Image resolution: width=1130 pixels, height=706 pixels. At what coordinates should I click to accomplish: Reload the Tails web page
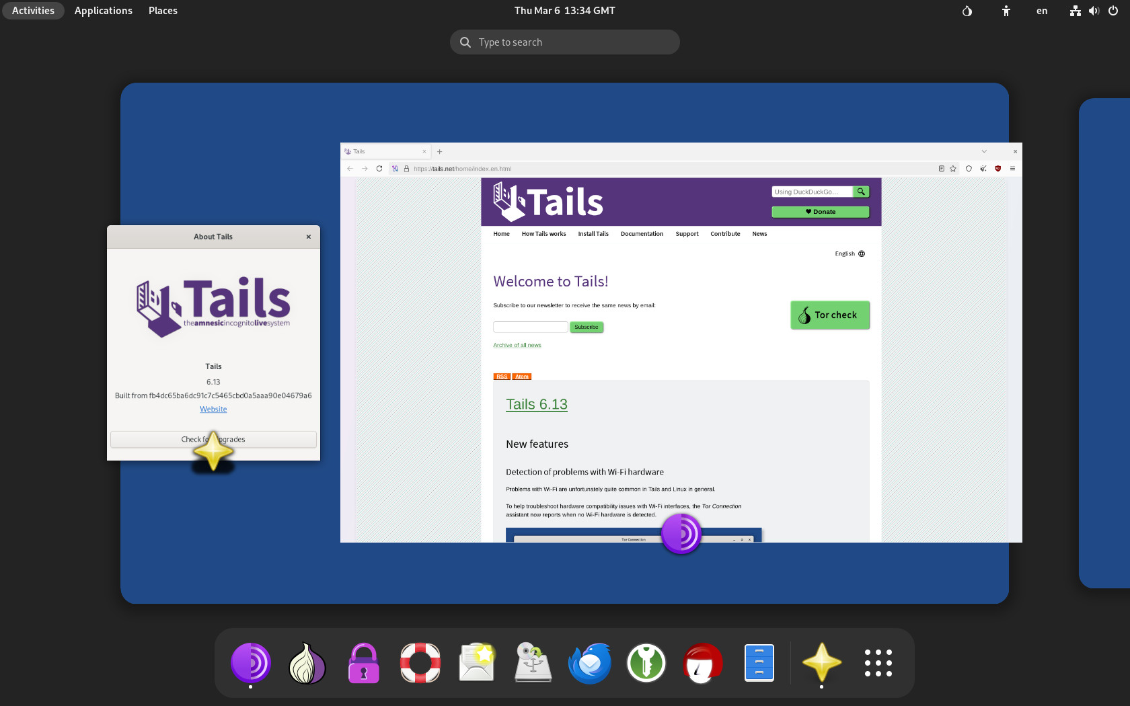(379, 169)
